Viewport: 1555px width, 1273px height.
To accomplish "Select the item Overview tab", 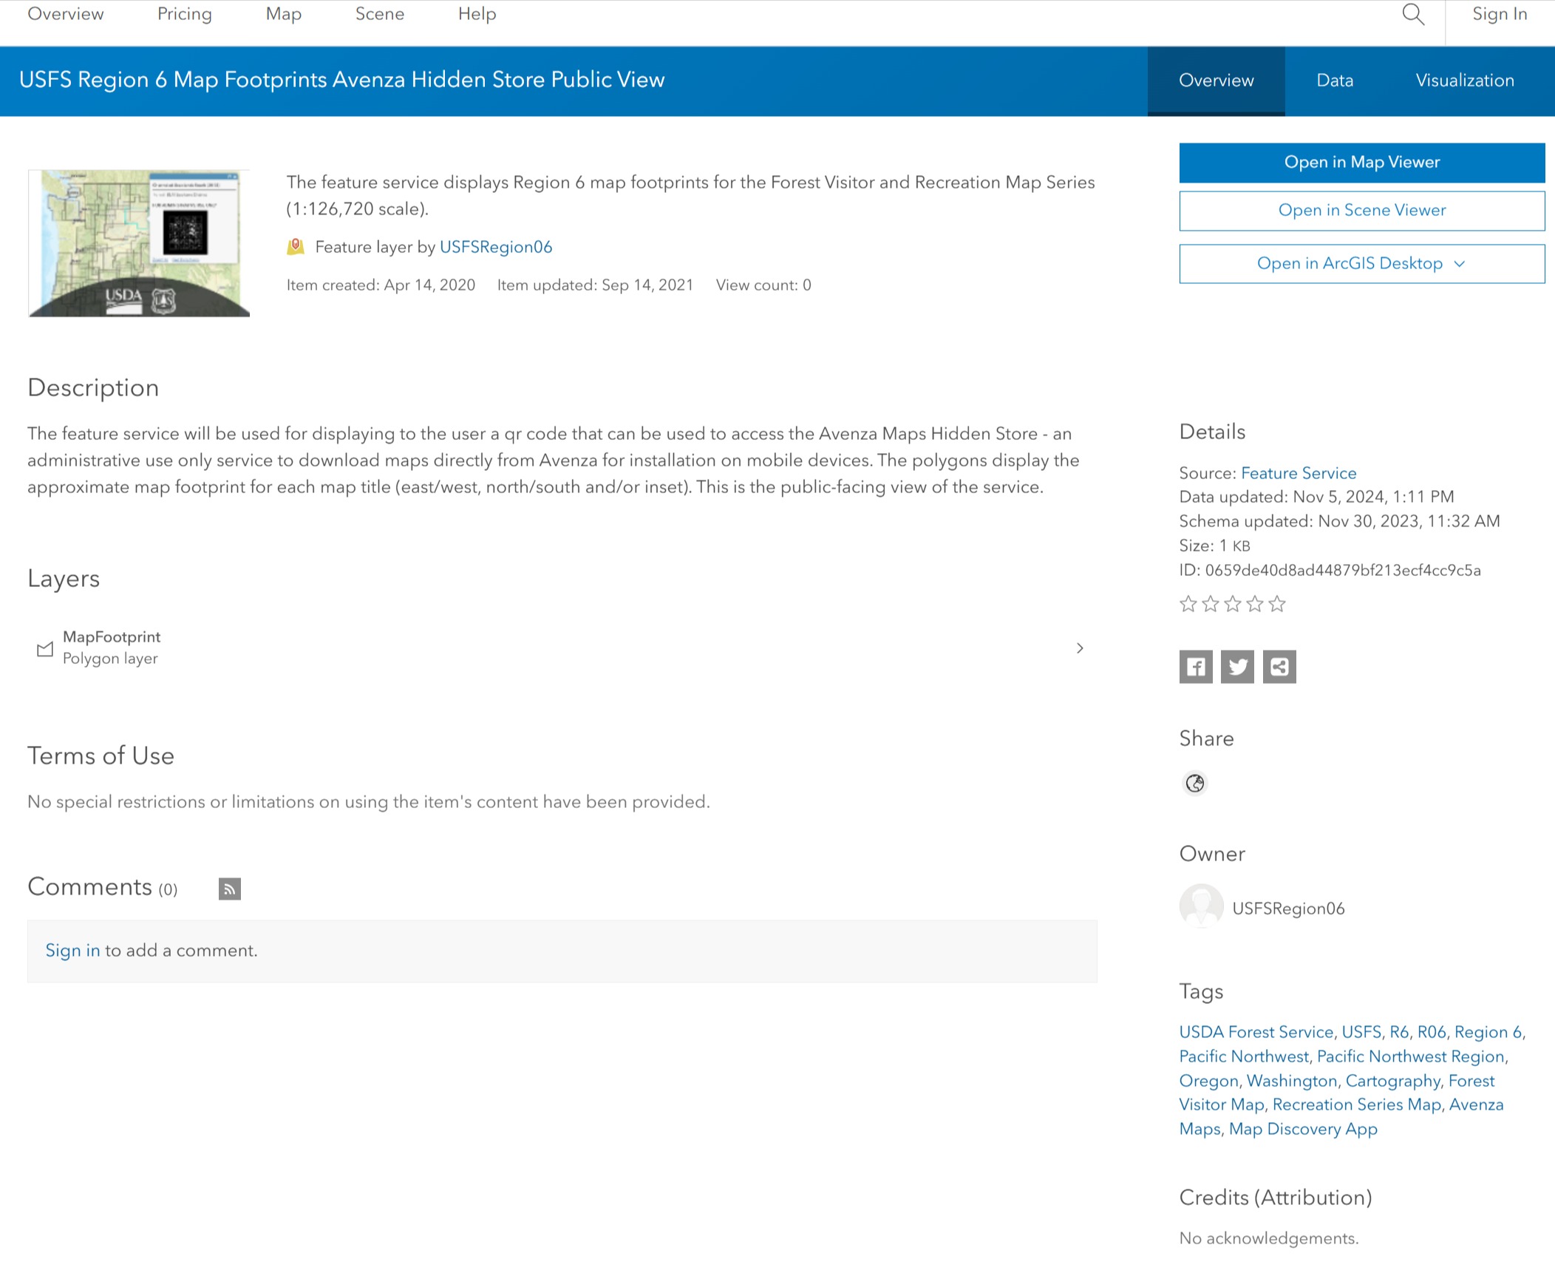I will (x=1217, y=81).
